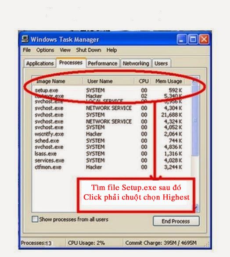Enable Show processes from all users
Screen dimensions: 230x257
point(35,219)
